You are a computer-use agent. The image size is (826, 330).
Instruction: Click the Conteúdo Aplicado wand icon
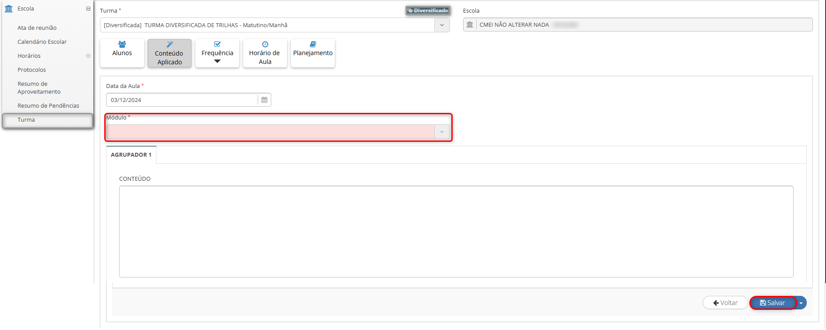pyautogui.click(x=170, y=44)
